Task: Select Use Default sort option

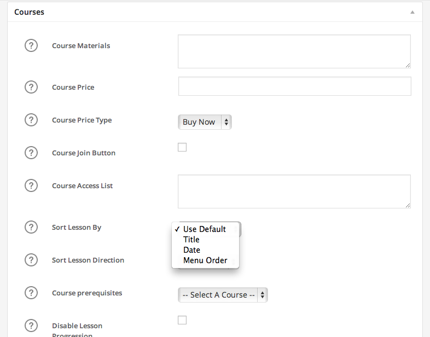Action: click(205, 229)
